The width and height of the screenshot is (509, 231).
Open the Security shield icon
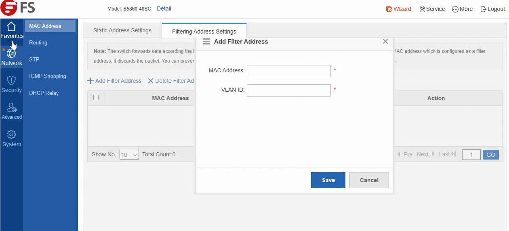tap(12, 80)
